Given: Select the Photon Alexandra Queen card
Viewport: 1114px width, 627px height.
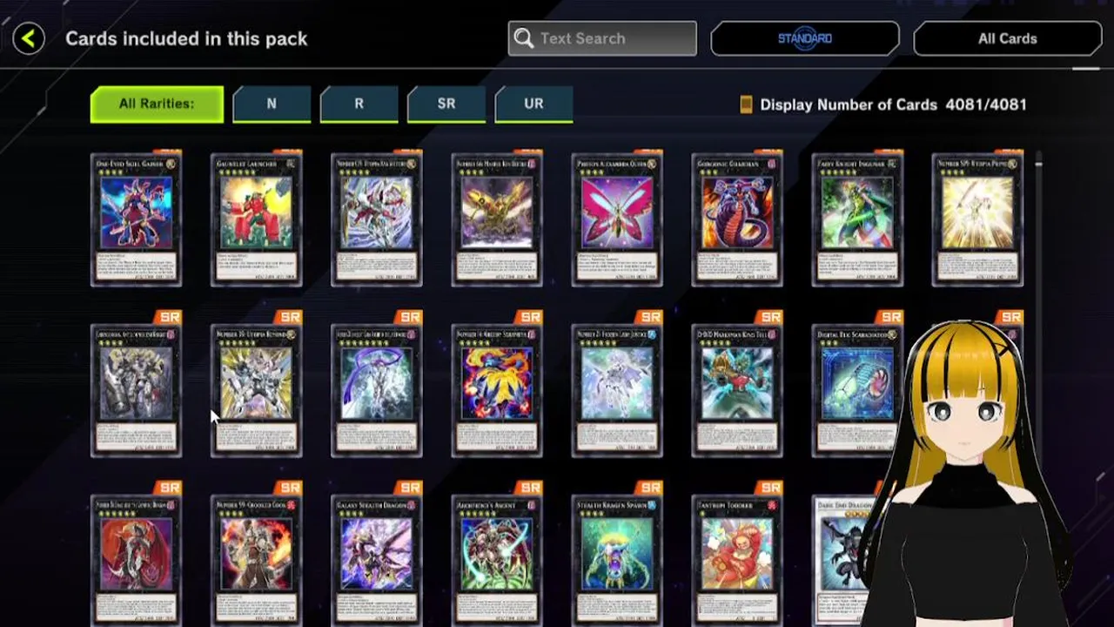Looking at the screenshot, I should [x=617, y=219].
